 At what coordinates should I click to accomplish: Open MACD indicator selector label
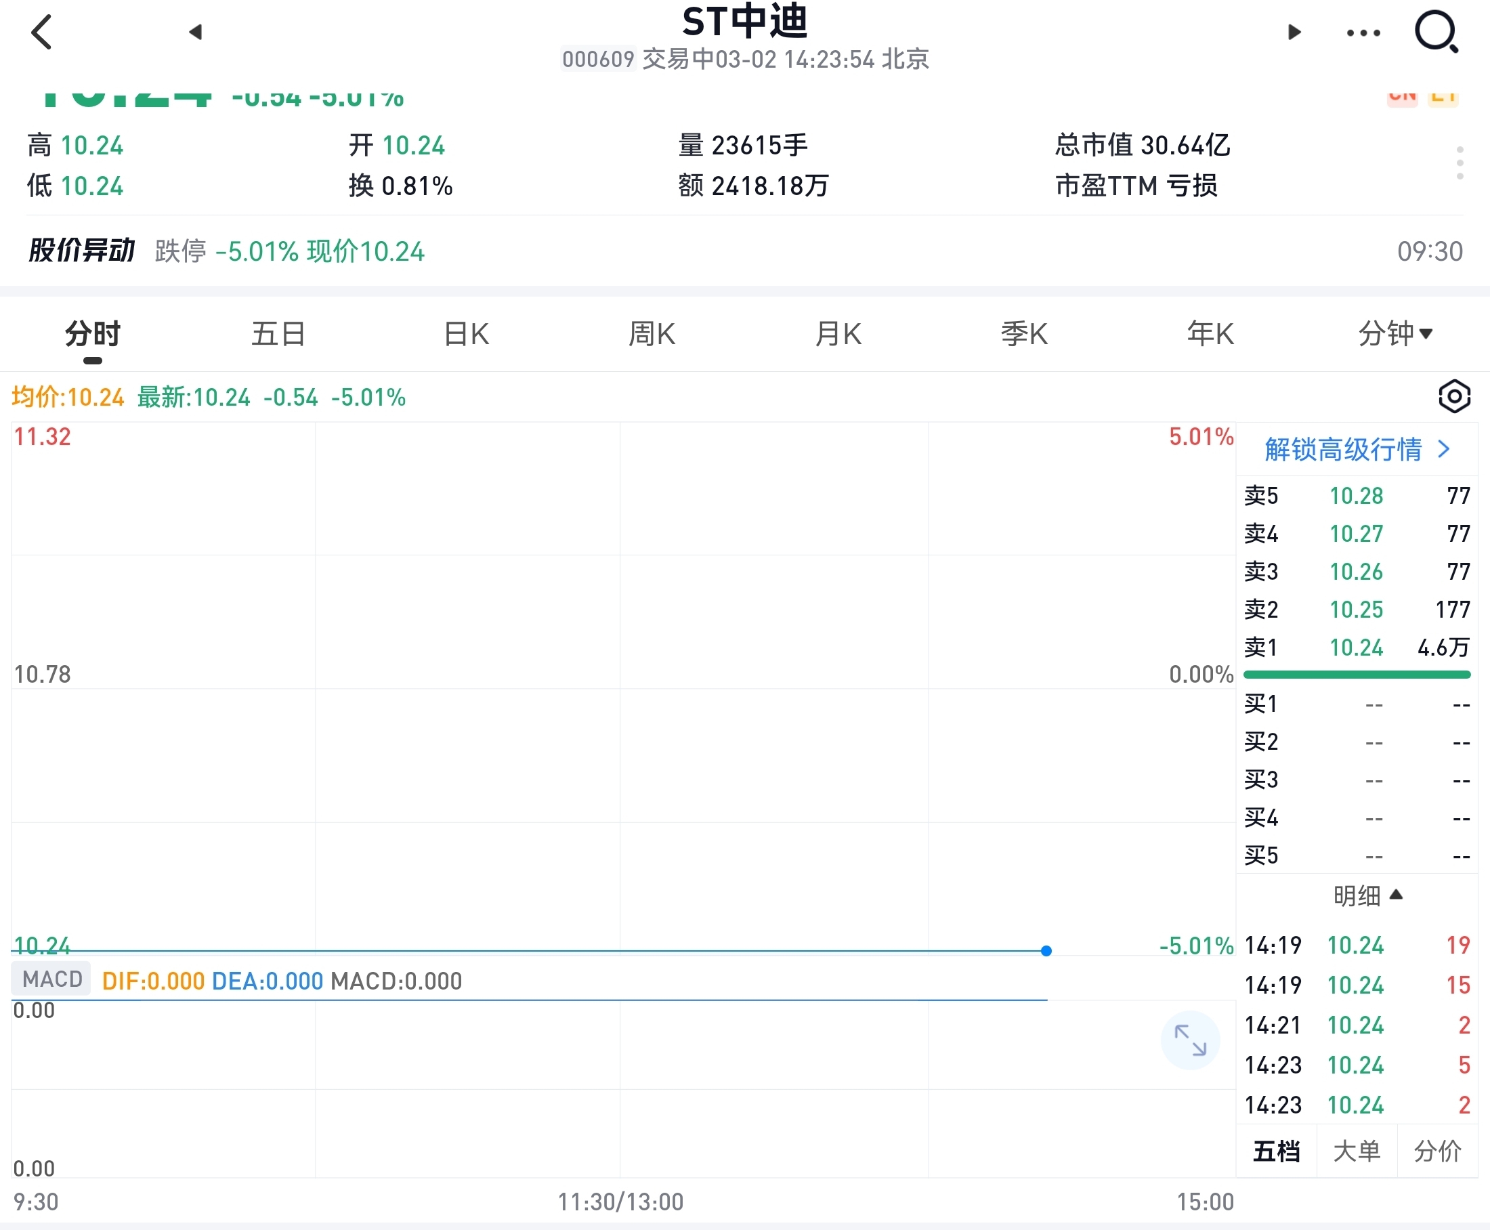coord(51,979)
